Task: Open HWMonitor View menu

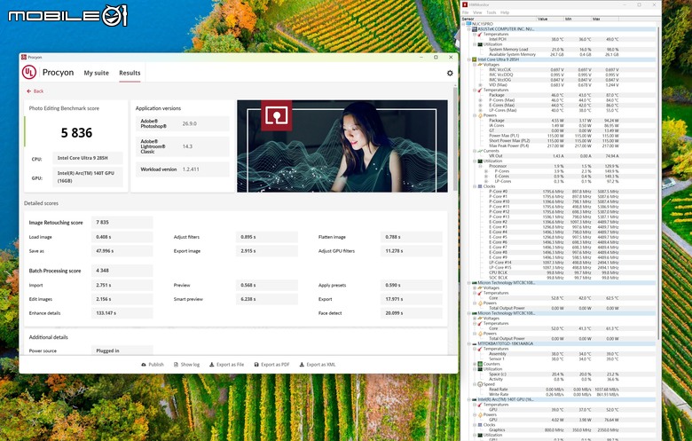Action: [477, 12]
